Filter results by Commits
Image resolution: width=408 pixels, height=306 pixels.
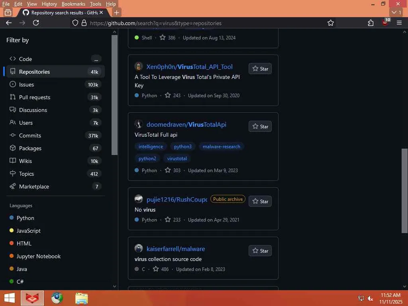pyautogui.click(x=55, y=135)
